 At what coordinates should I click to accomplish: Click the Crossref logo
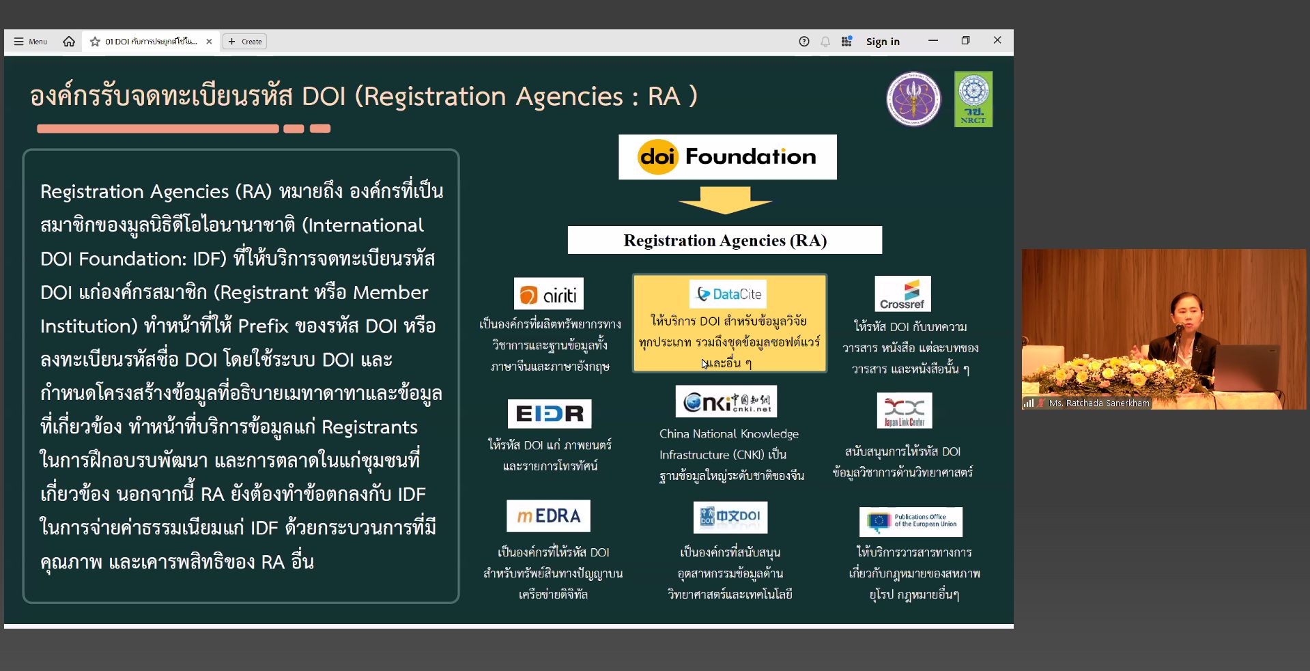[x=902, y=294]
